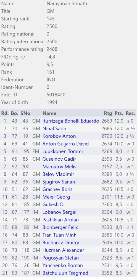Screen dimensions: 137x277
Task: Open Belov Vladimir player link
Action: [x=58, y=174]
